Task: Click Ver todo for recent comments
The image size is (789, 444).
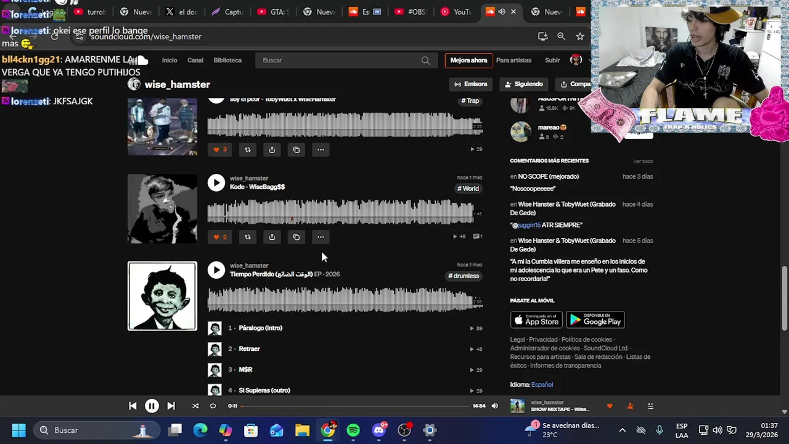Action: point(643,162)
